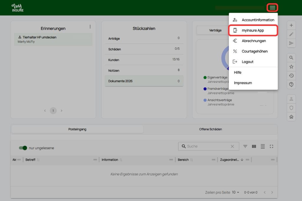The width and height of the screenshot is (302, 201).
Task: Click the paper plane send icon
Action: pyautogui.click(x=291, y=43)
